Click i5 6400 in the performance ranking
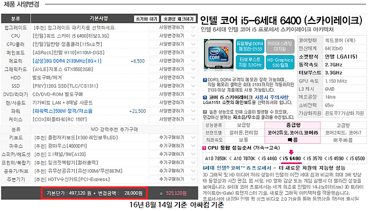 tap(292, 159)
